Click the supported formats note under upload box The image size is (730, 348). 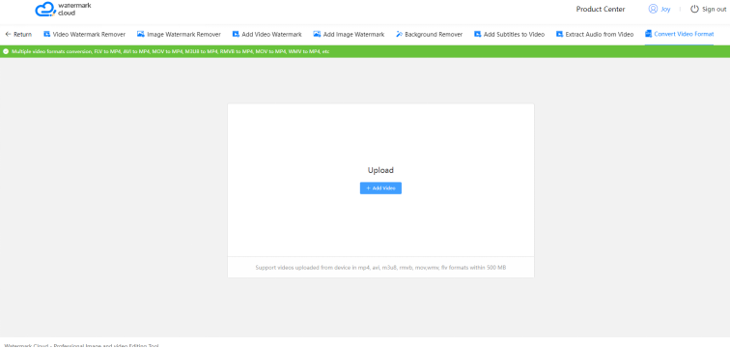point(380,268)
